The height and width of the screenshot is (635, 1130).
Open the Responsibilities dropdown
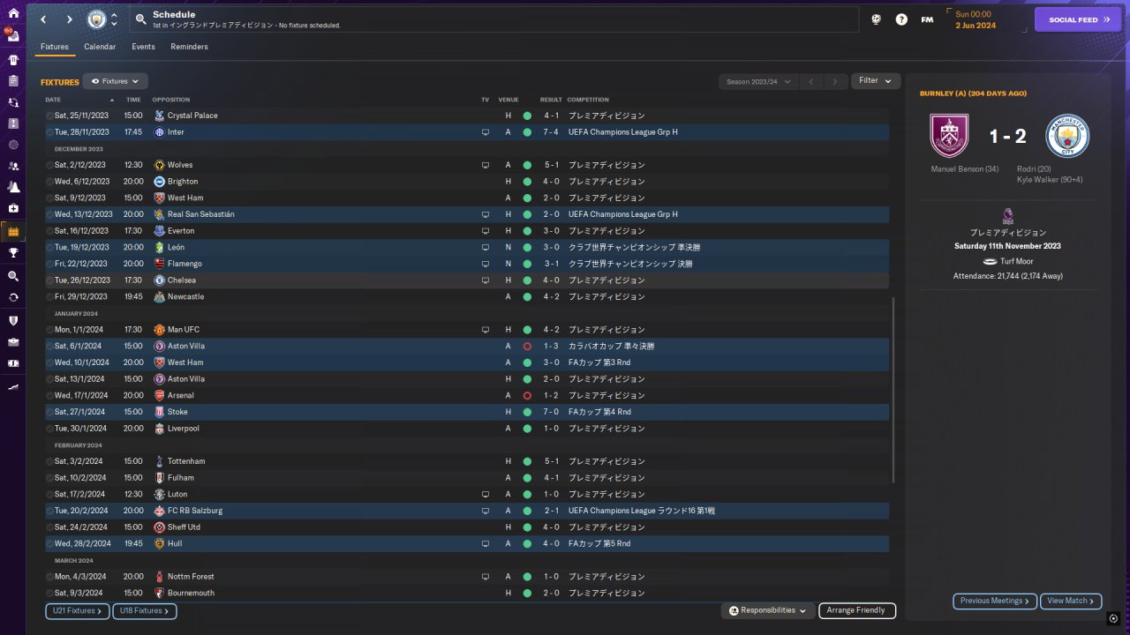pyautogui.click(x=767, y=610)
